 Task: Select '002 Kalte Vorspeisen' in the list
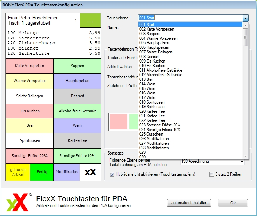[x=190, y=29]
